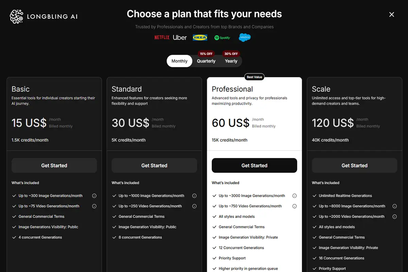This screenshot has height=272, width=408.
Task: Get Started with the Standard plan
Action: (x=154, y=166)
